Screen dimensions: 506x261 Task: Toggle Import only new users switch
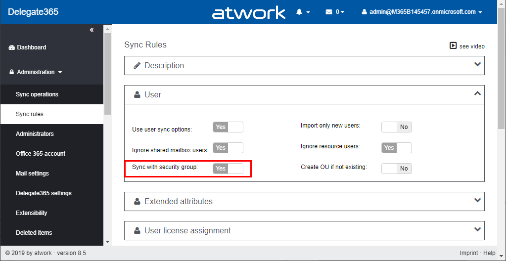click(x=397, y=127)
